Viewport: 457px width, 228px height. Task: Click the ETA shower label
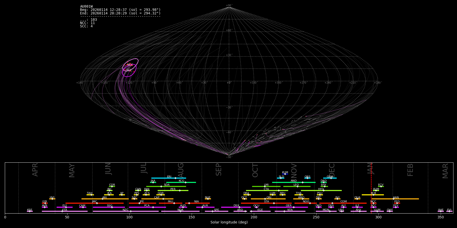(65, 210)
